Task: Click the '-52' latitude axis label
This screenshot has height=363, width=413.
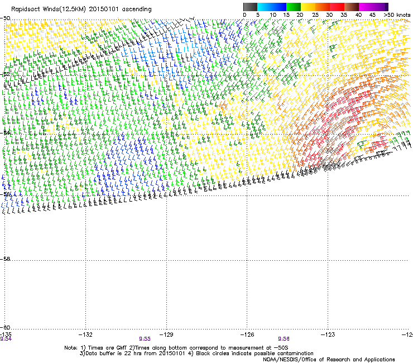Action: point(5,74)
